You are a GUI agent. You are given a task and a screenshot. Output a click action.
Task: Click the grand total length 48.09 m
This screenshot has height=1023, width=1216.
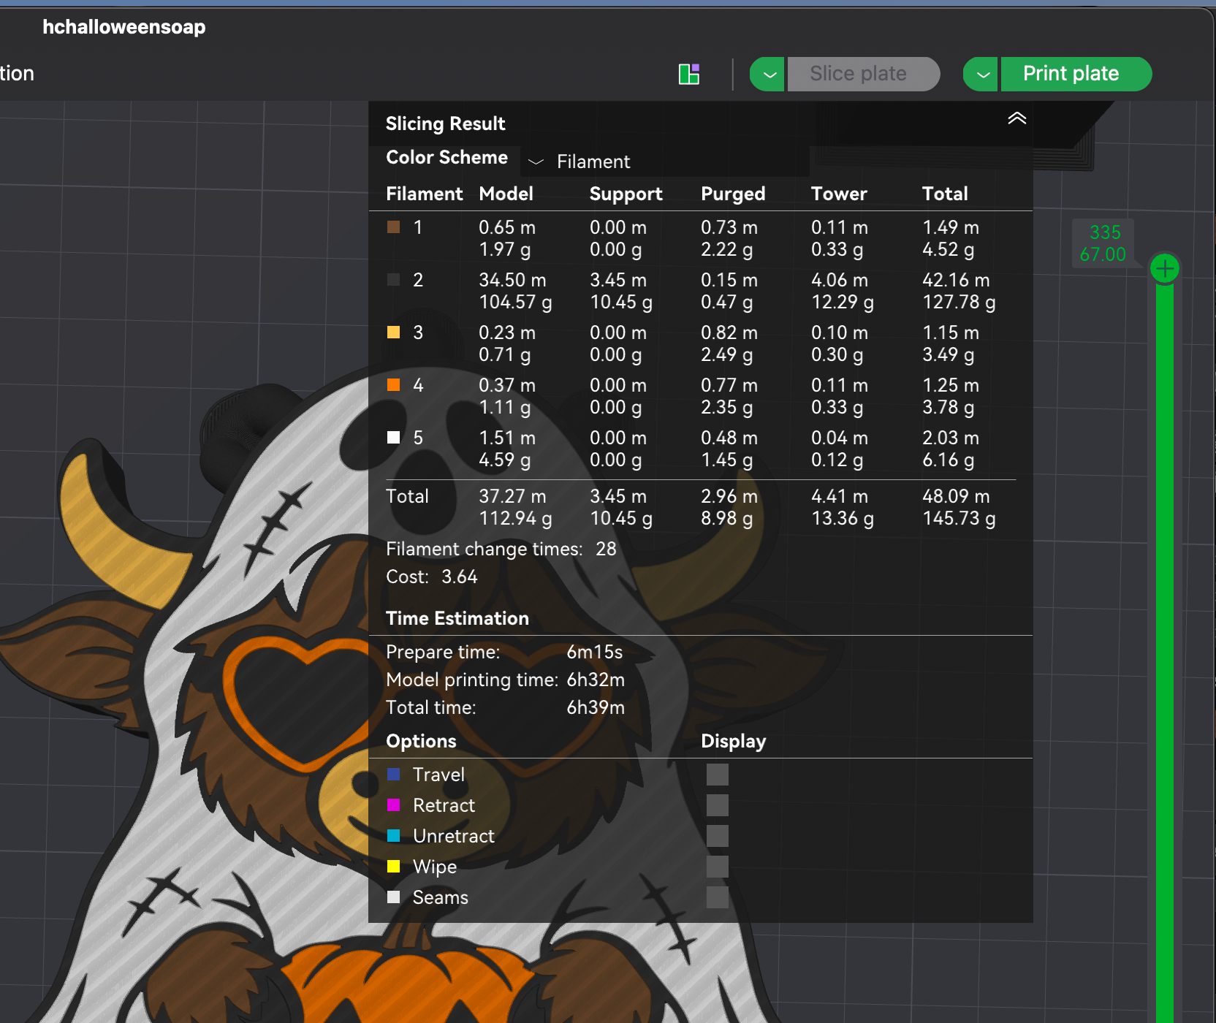[956, 496]
